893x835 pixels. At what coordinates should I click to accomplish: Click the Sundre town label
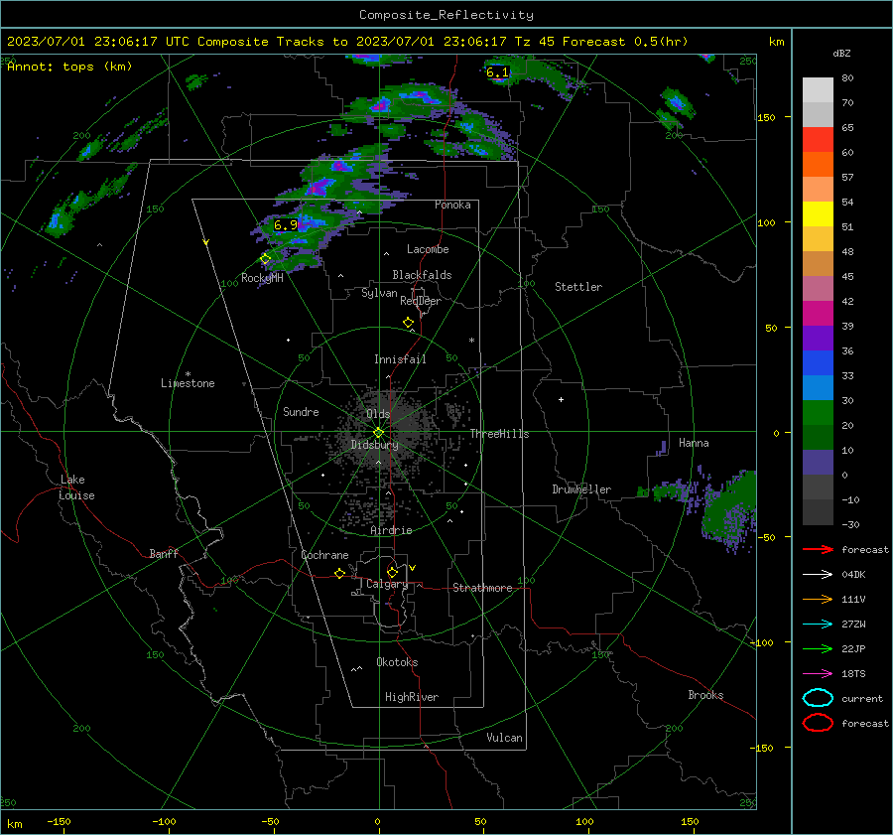301,411
